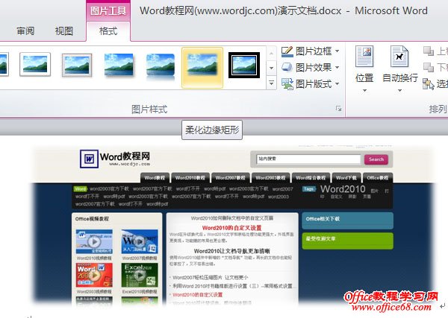This screenshot has height=318, width=448.
Task: Click the Word教程 navigation tab in picture
Action: [155, 177]
